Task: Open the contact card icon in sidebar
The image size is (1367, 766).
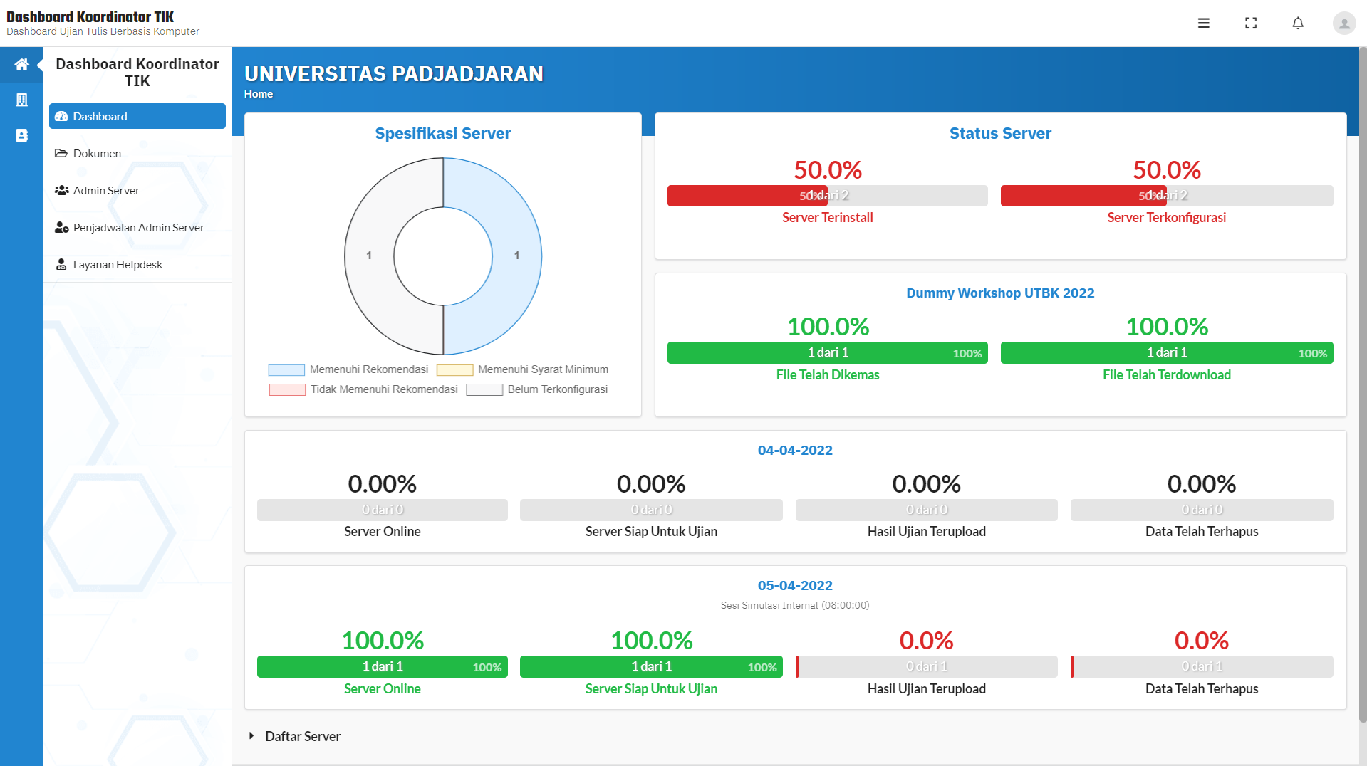Action: coord(21,135)
